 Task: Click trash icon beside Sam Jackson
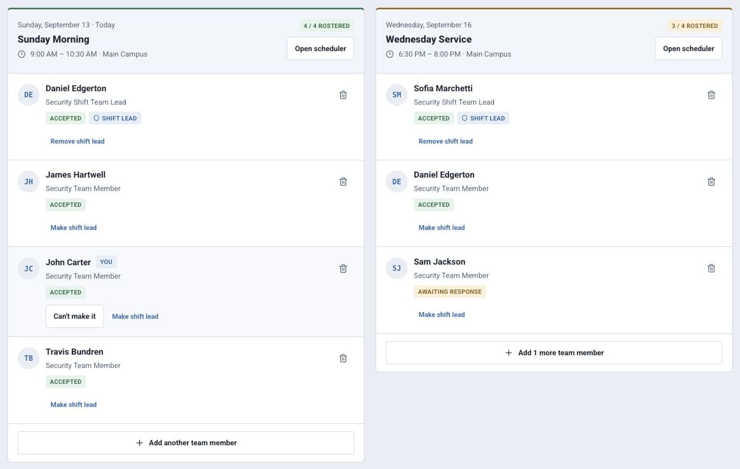coord(711,268)
